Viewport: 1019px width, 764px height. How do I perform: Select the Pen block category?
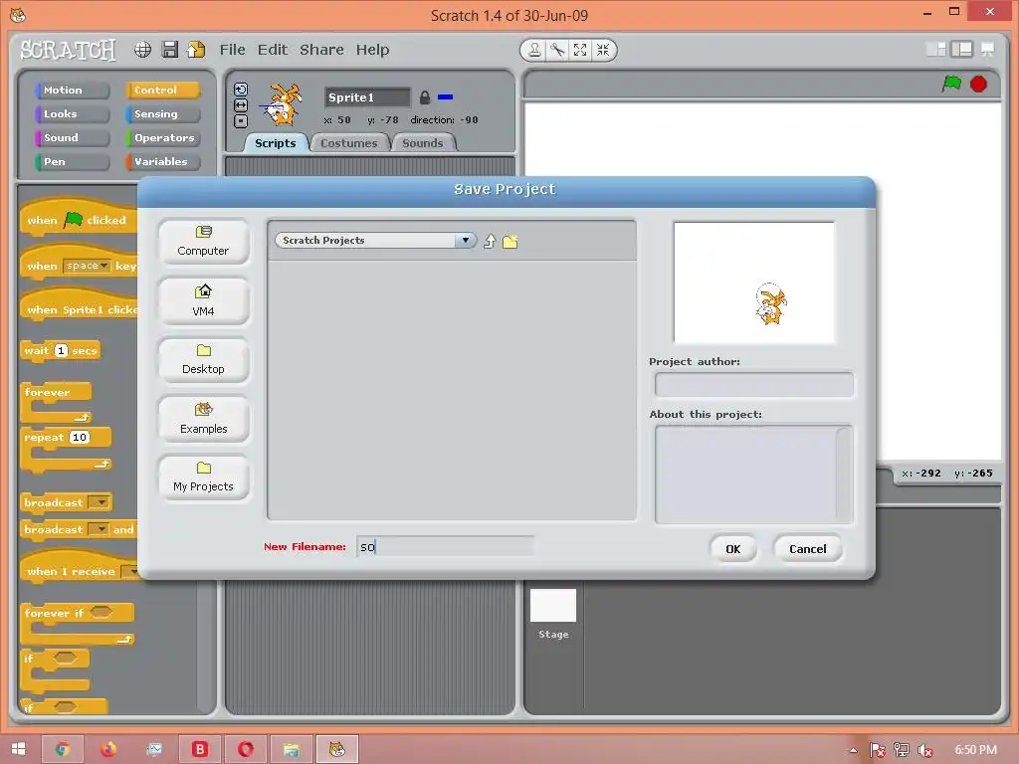point(72,162)
